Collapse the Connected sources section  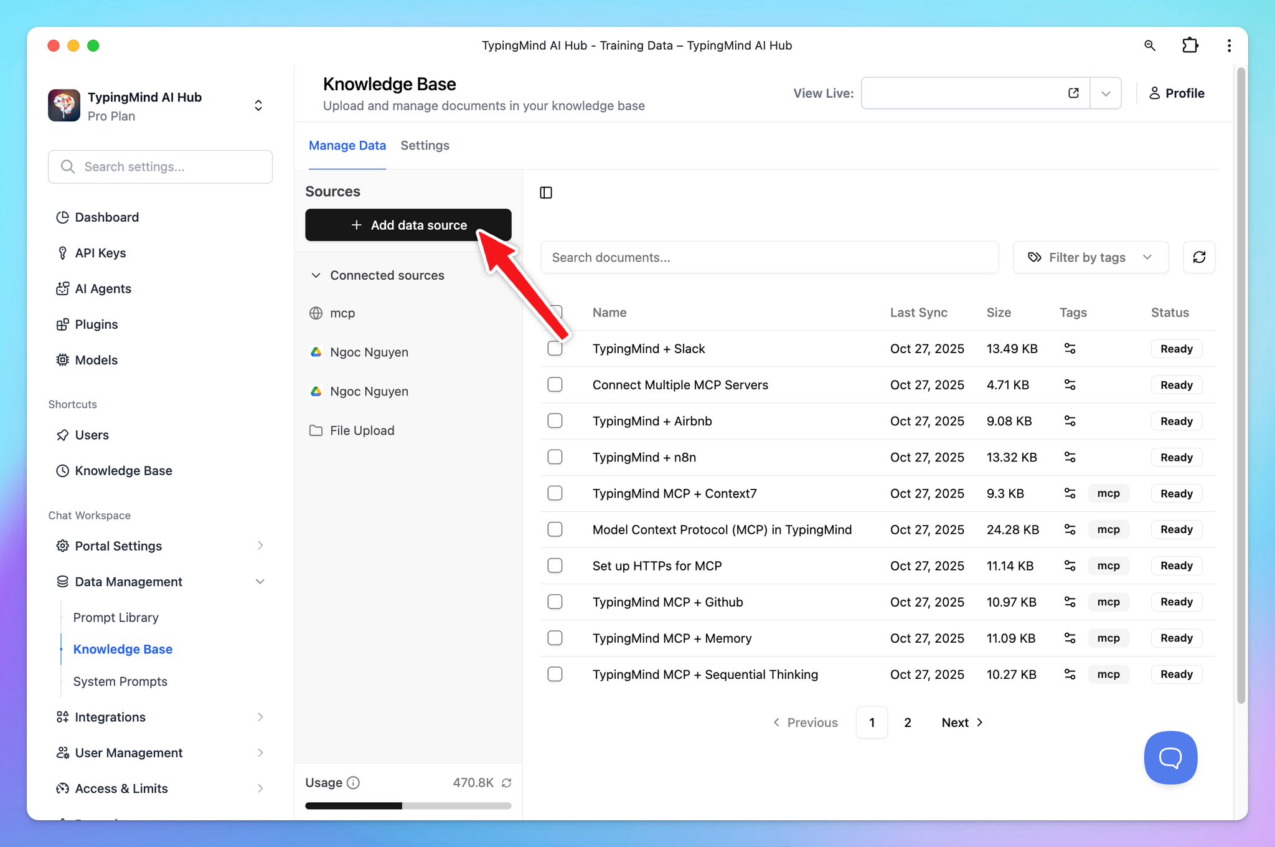(316, 275)
